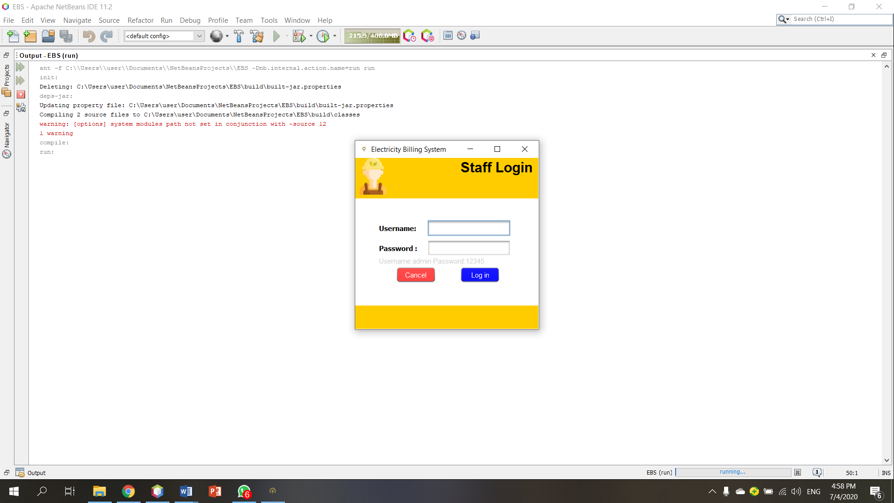The height and width of the screenshot is (503, 894).
Task: Click the Run Project green arrow
Action: tap(277, 36)
